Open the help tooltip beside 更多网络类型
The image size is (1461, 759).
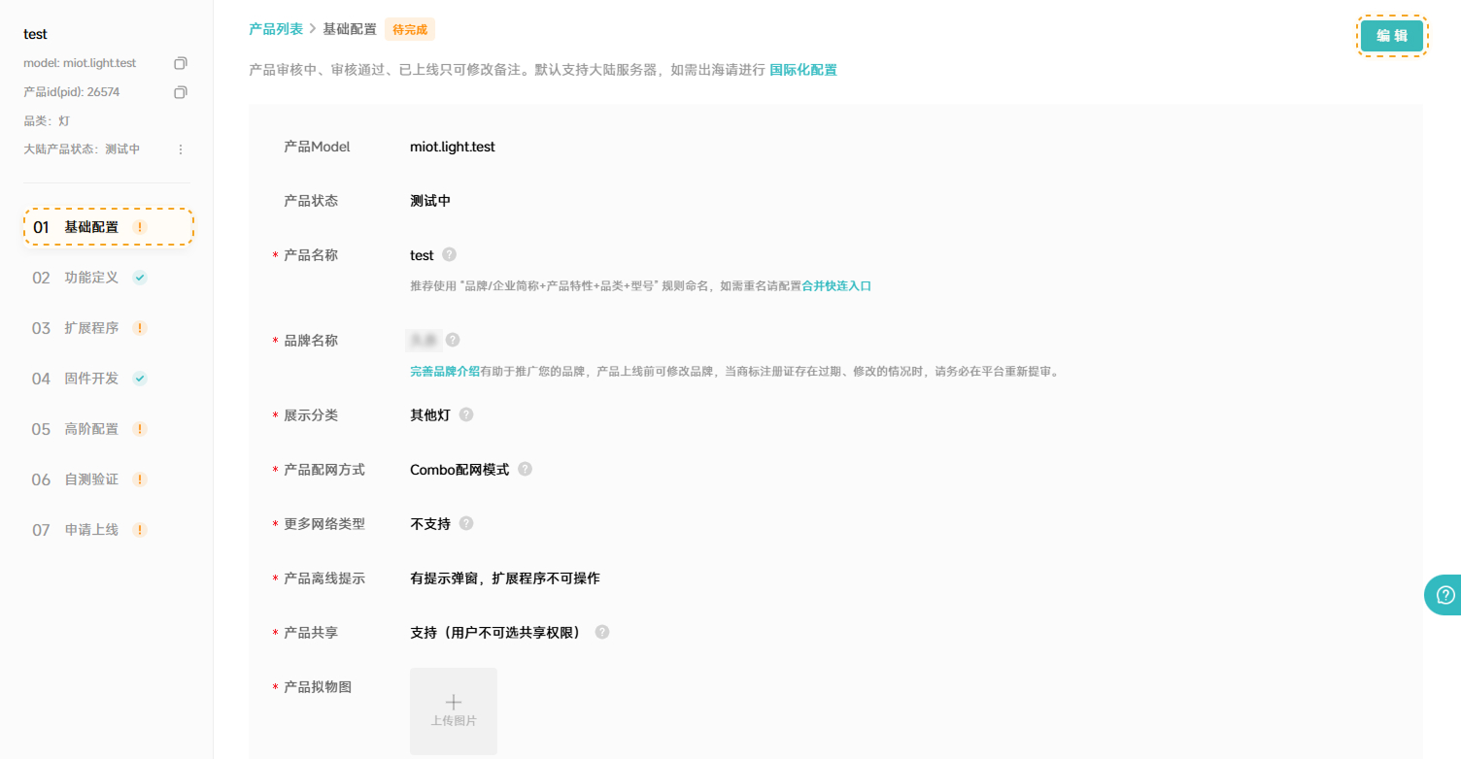pos(465,522)
